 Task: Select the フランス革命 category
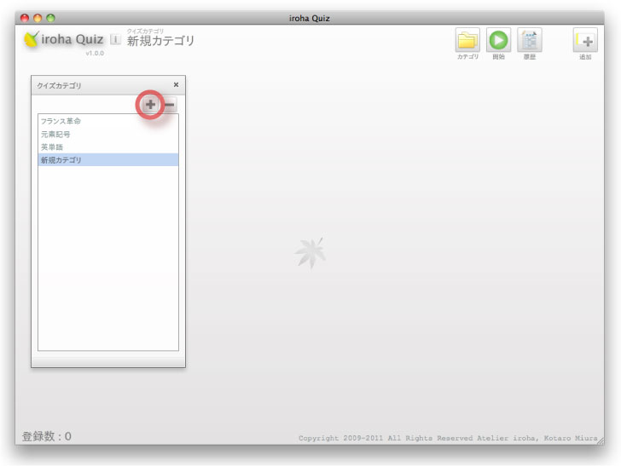point(61,122)
